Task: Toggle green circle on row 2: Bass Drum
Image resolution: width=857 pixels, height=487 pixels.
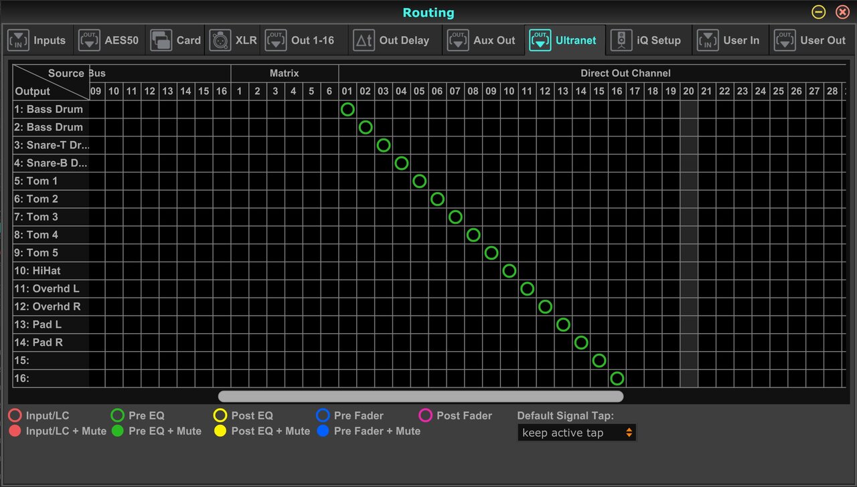Action: (366, 127)
